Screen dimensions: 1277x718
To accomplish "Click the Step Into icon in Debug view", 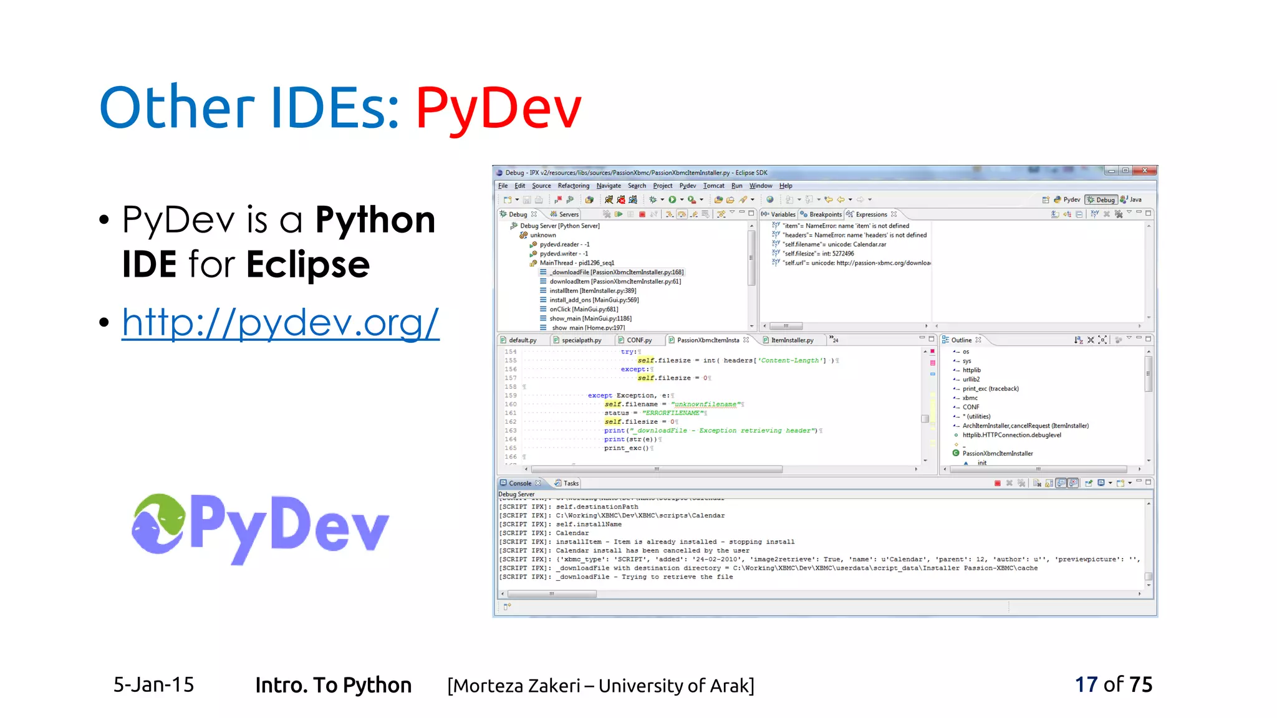I will pyautogui.click(x=669, y=214).
